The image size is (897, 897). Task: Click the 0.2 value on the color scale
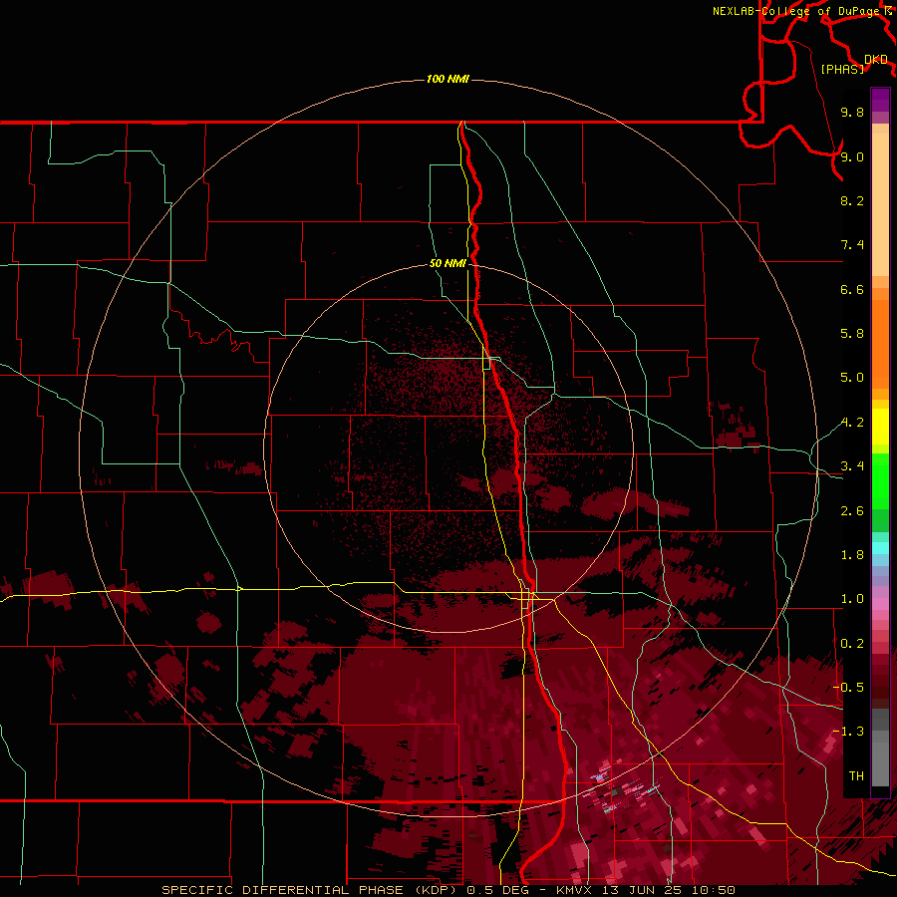tap(852, 644)
